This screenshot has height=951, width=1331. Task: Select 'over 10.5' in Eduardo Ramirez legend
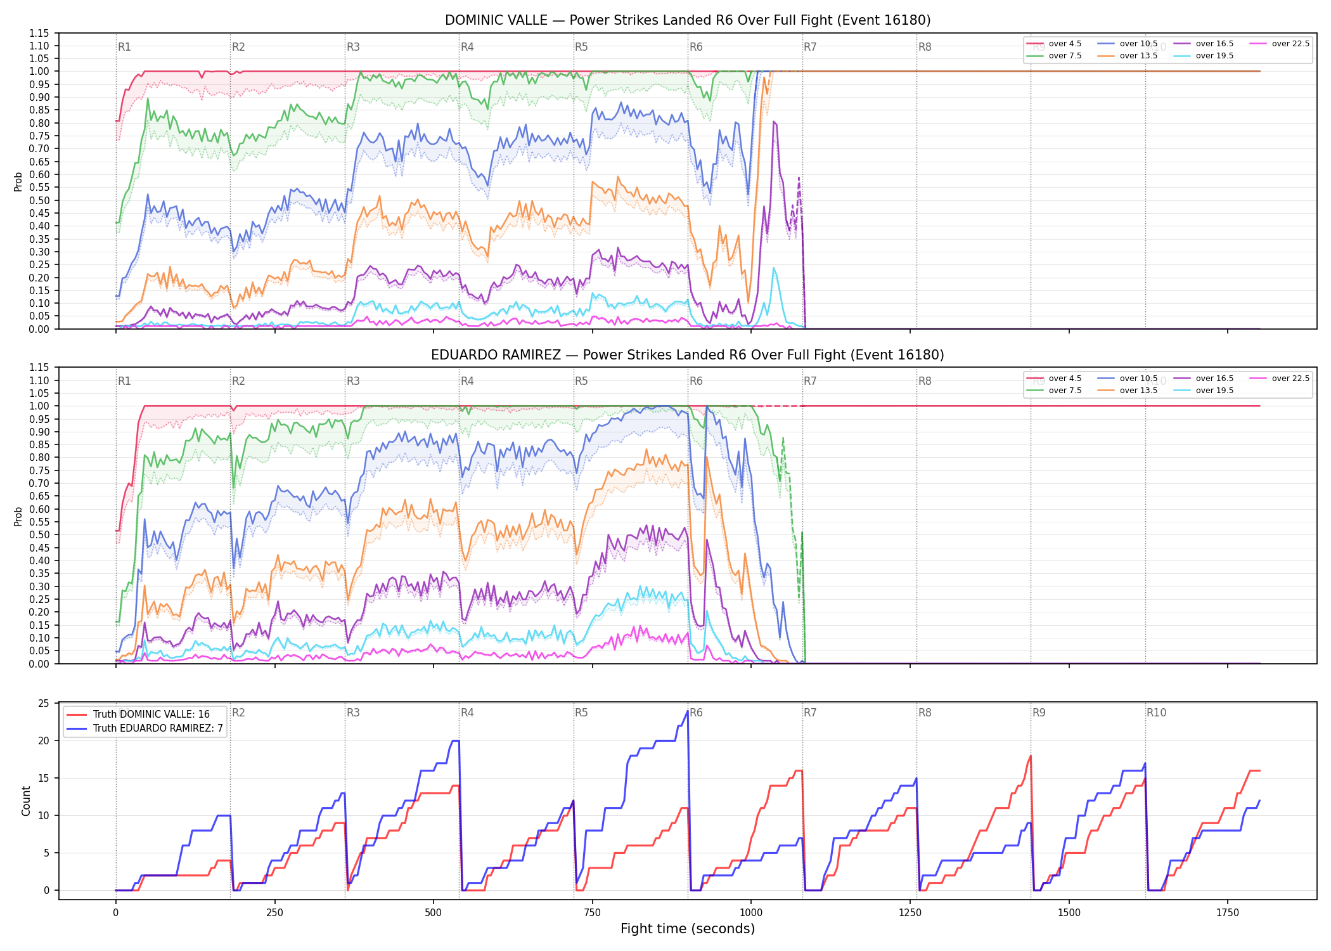(1127, 378)
